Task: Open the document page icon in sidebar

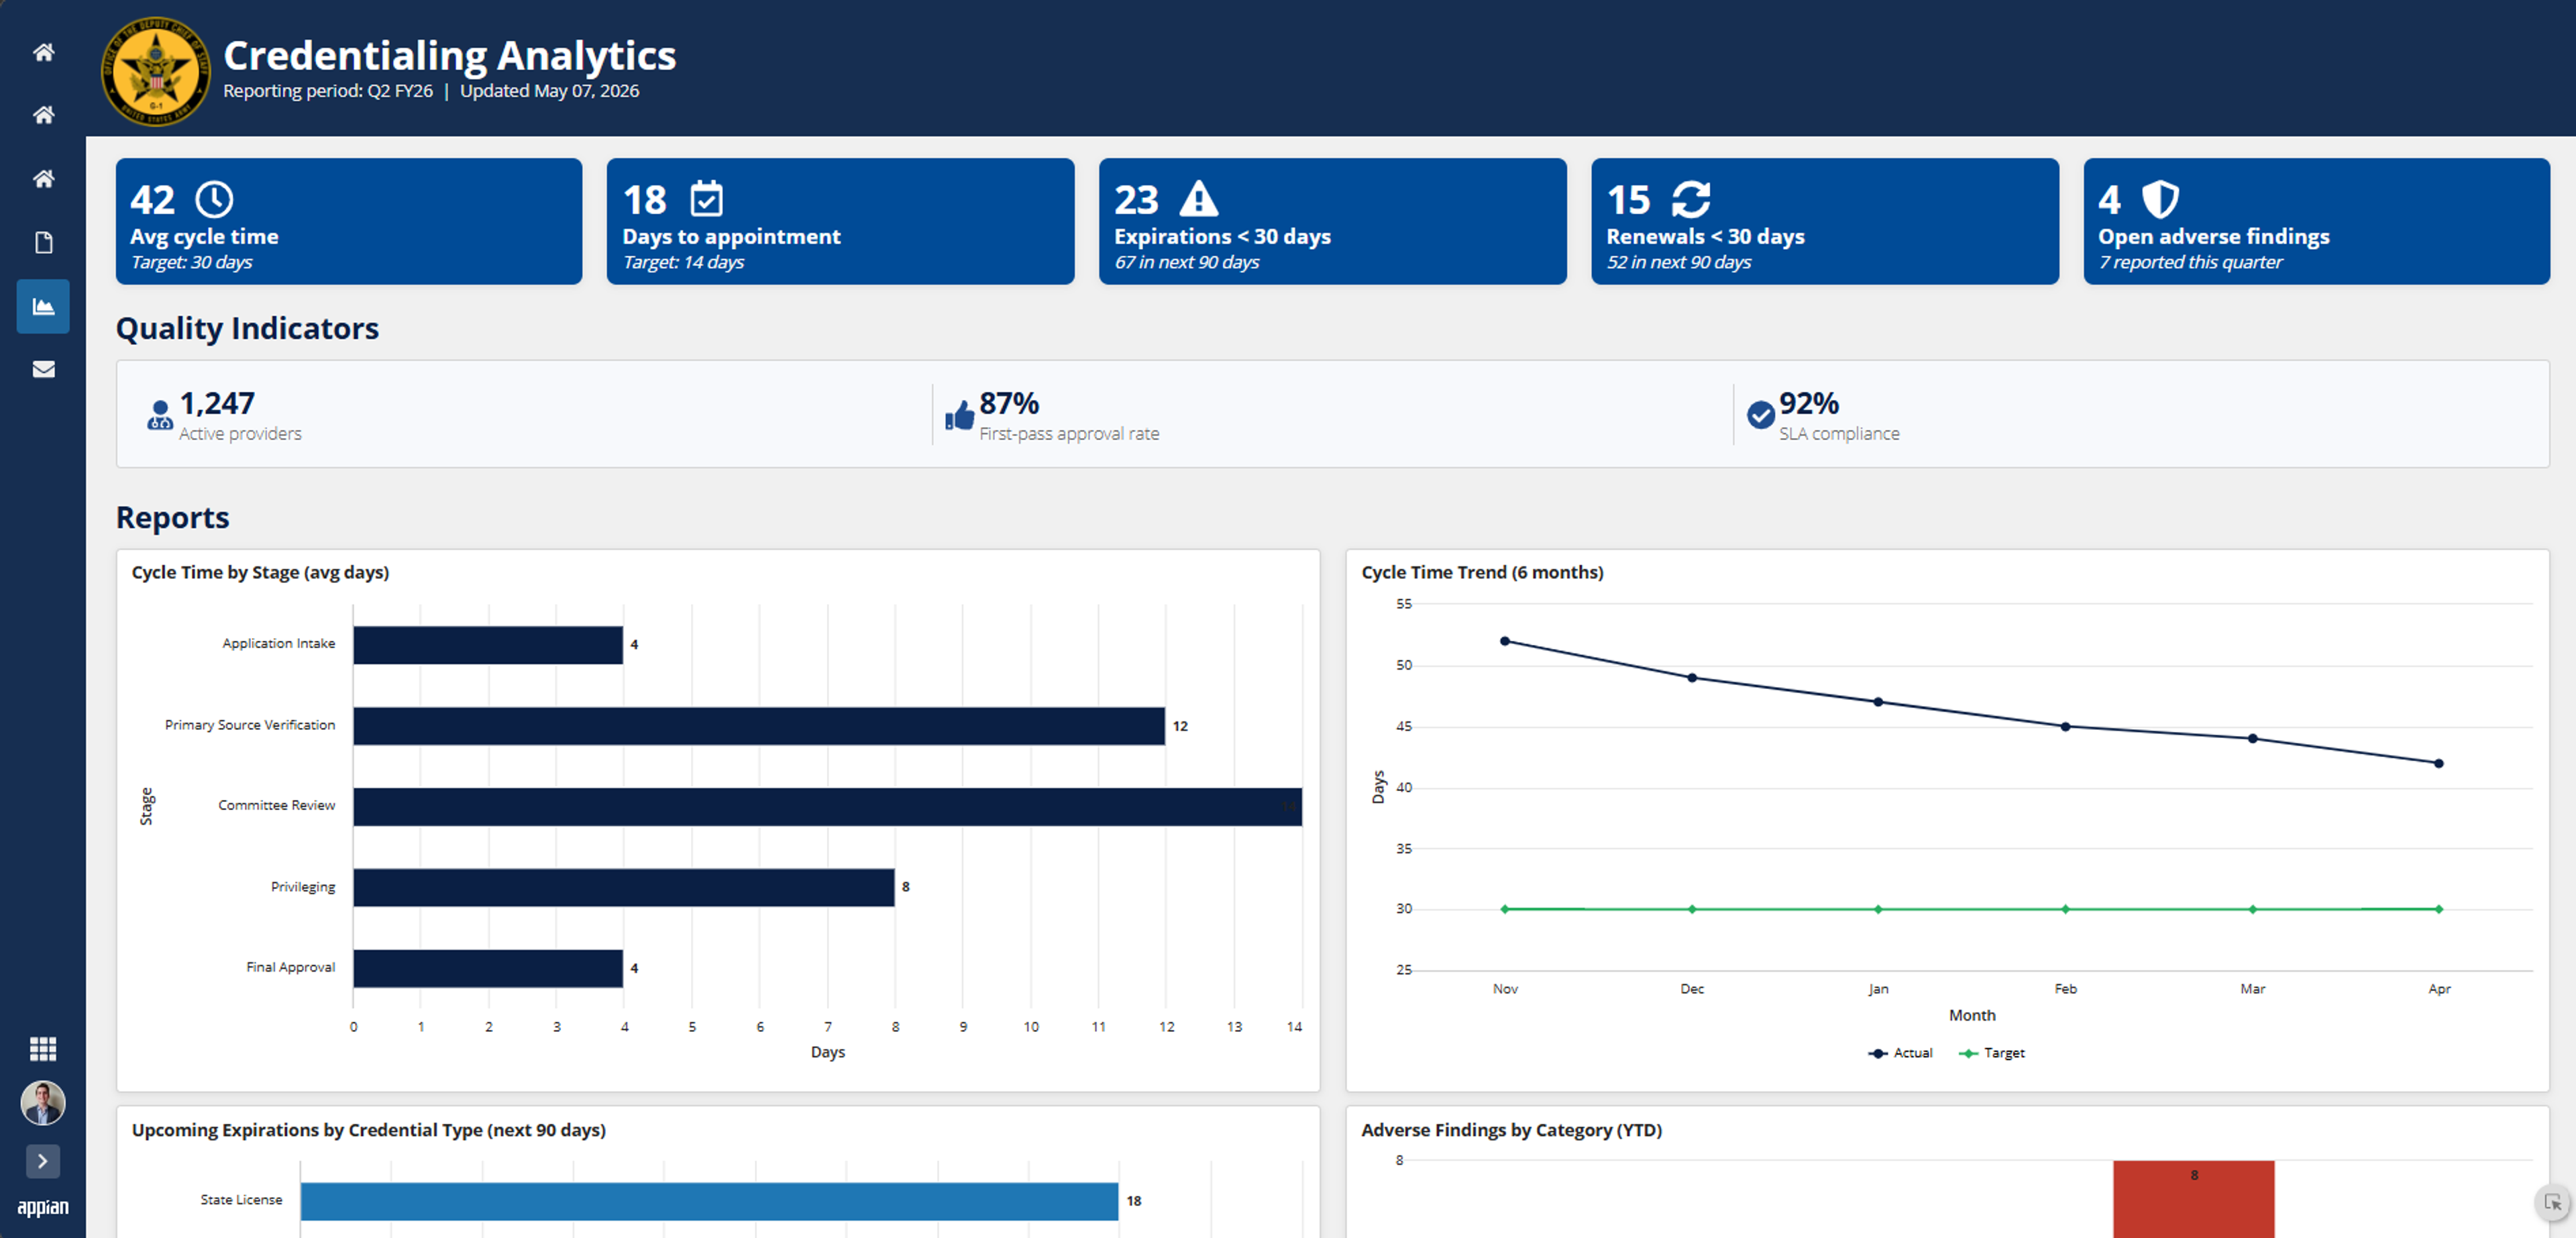Action: tap(43, 243)
